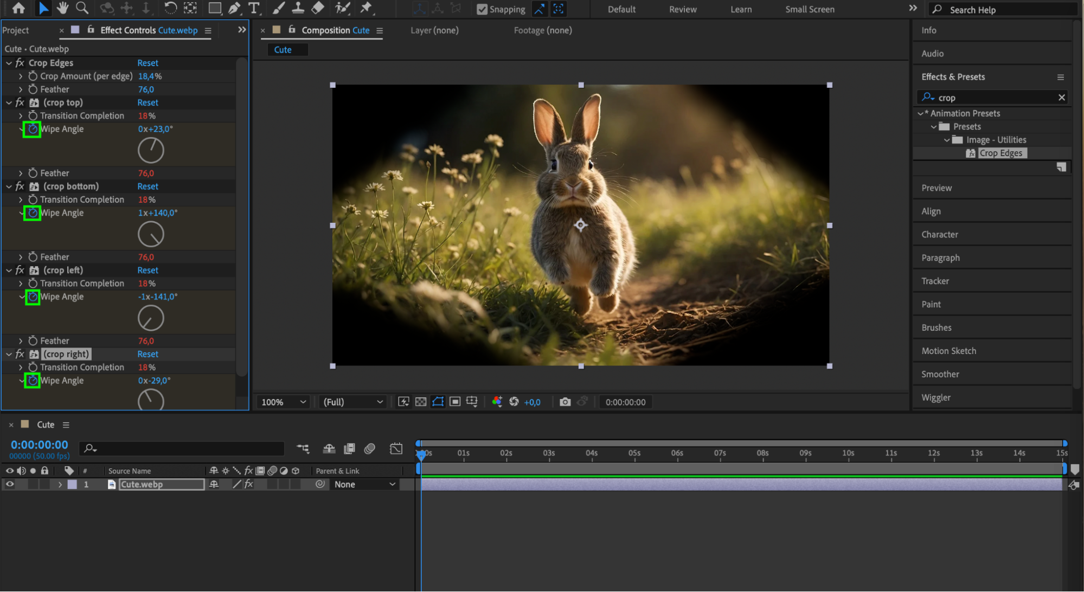Toggle stopwatch for crop top Wipe Angle
Viewport: 1084px width, 592px height.
coord(33,129)
